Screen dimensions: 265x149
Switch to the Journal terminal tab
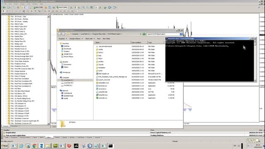pyautogui.click(x=97, y=137)
